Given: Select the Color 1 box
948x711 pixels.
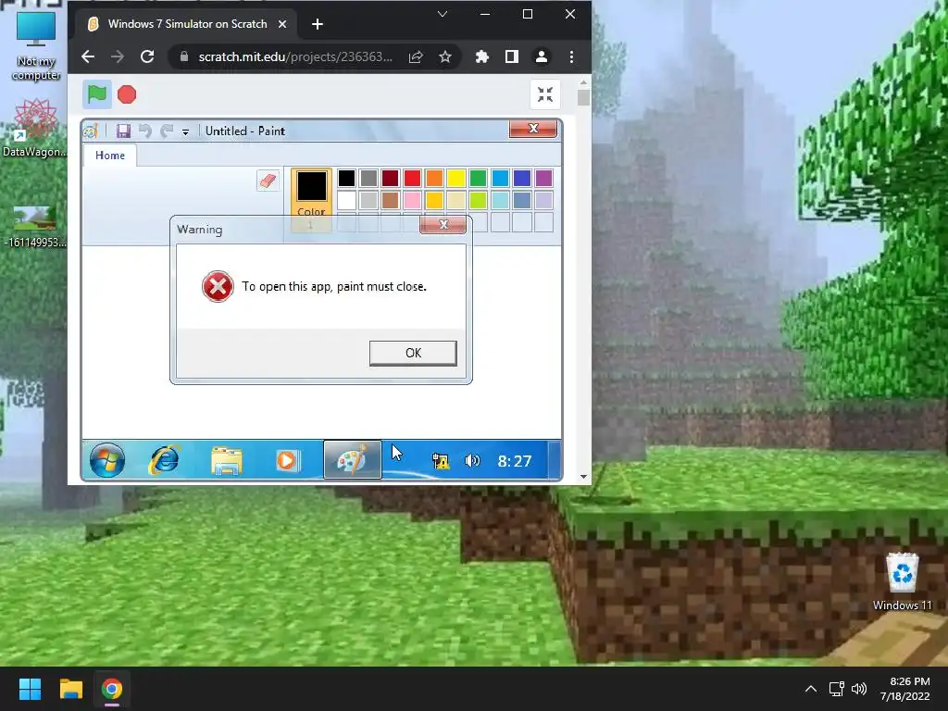Looking at the screenshot, I should pyautogui.click(x=311, y=200).
